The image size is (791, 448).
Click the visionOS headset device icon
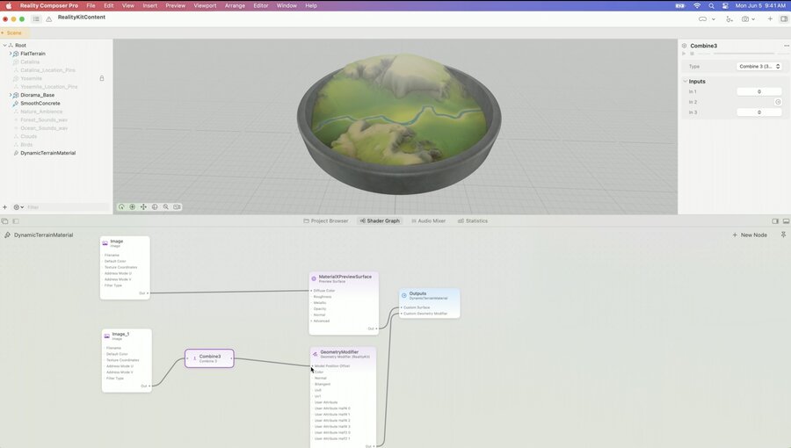[x=702, y=19]
